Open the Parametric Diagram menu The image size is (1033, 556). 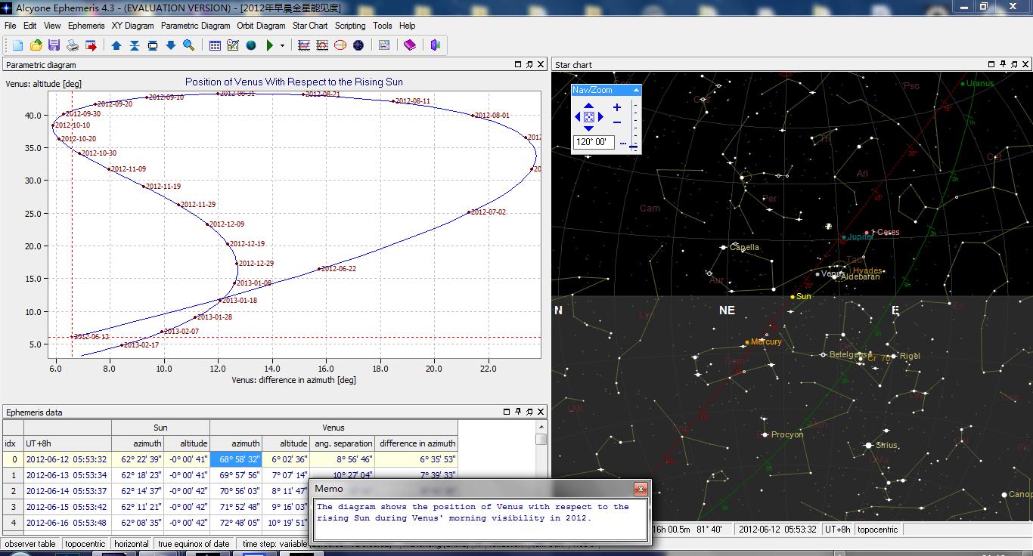[195, 26]
